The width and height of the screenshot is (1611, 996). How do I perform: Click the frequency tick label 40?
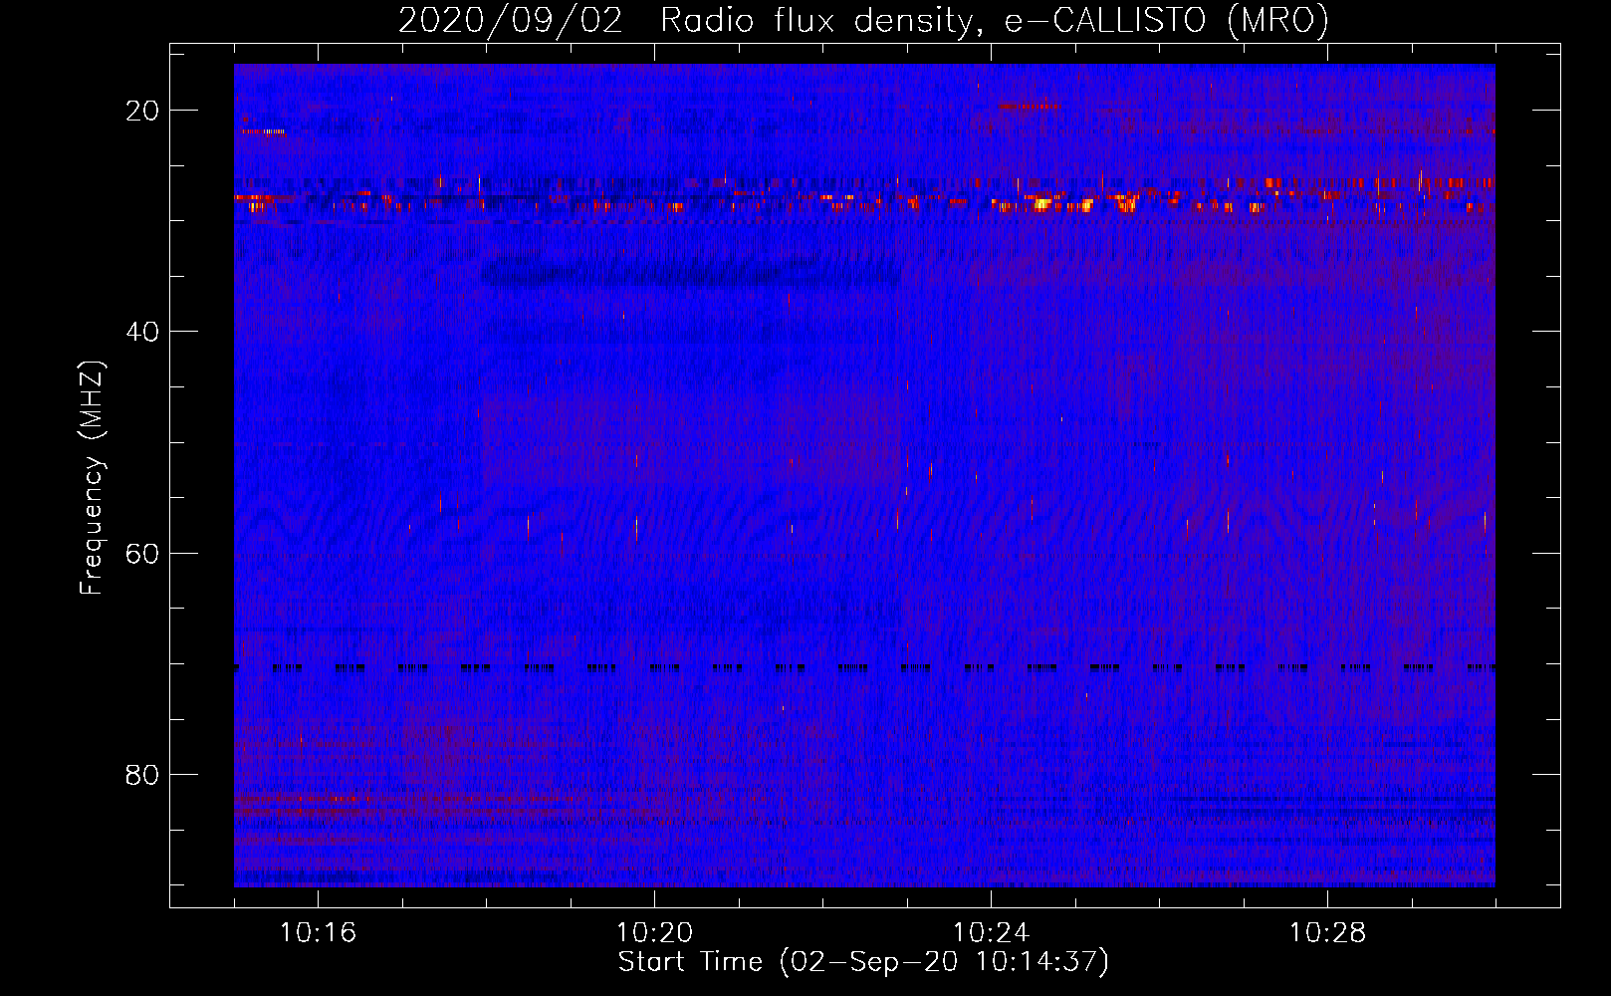click(x=142, y=332)
